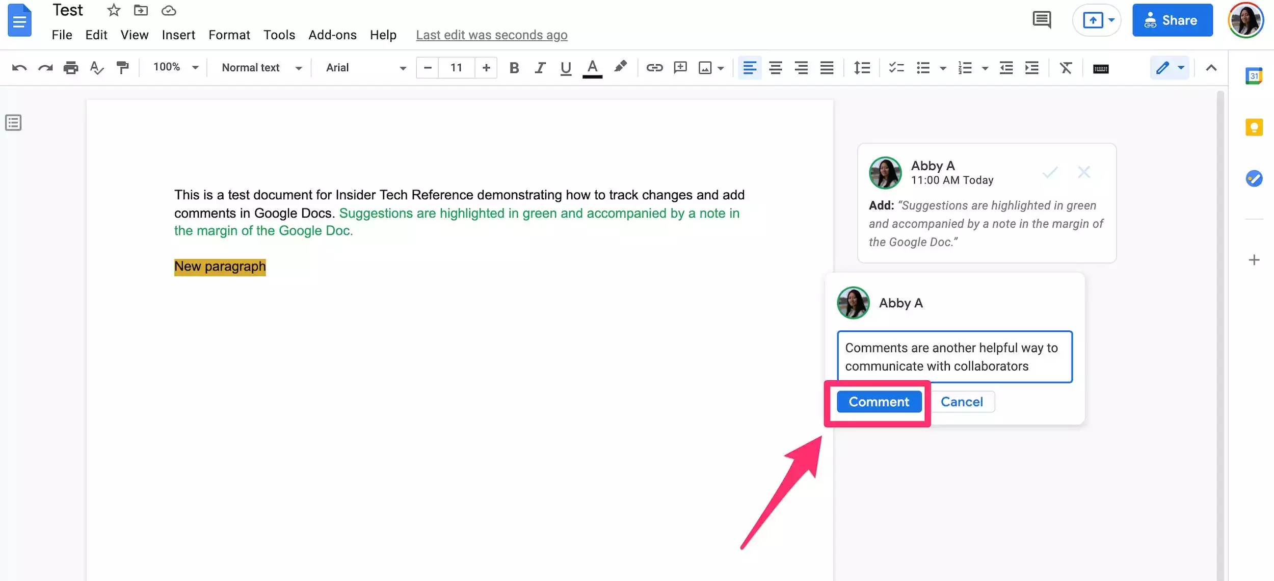Toggle italic formatting
Viewport: 1274px width, 581px height.
540,68
